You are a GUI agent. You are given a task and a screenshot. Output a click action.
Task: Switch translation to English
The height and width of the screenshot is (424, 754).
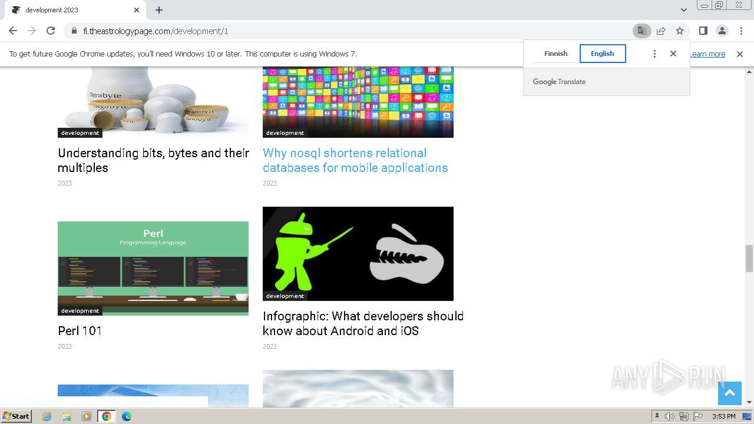point(603,54)
